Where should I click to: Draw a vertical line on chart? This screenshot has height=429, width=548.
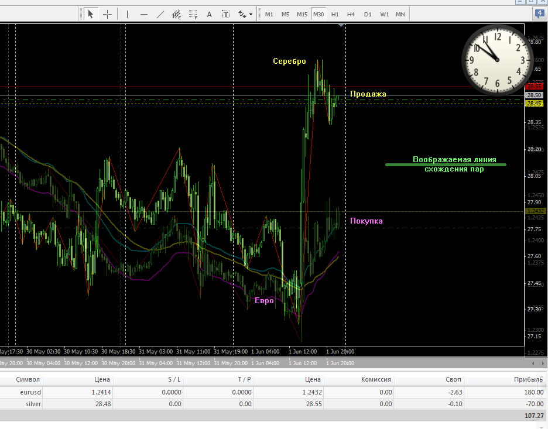(127, 14)
